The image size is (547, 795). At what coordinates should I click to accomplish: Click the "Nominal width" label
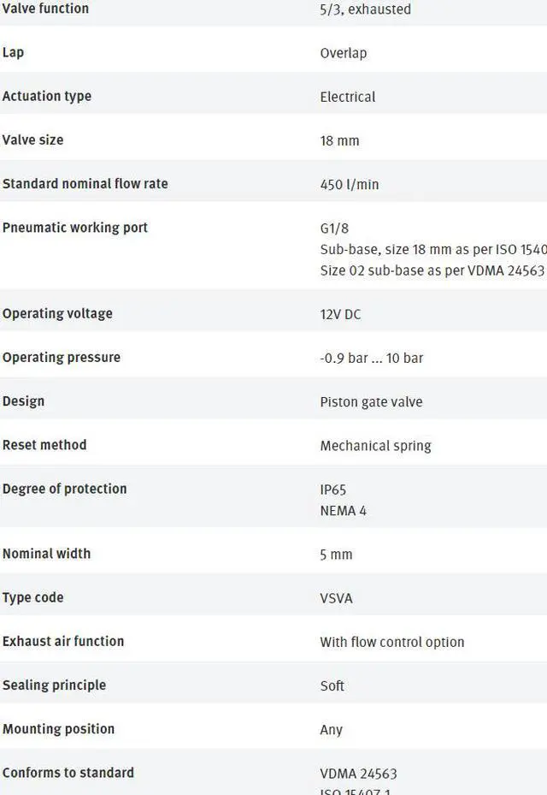click(46, 554)
